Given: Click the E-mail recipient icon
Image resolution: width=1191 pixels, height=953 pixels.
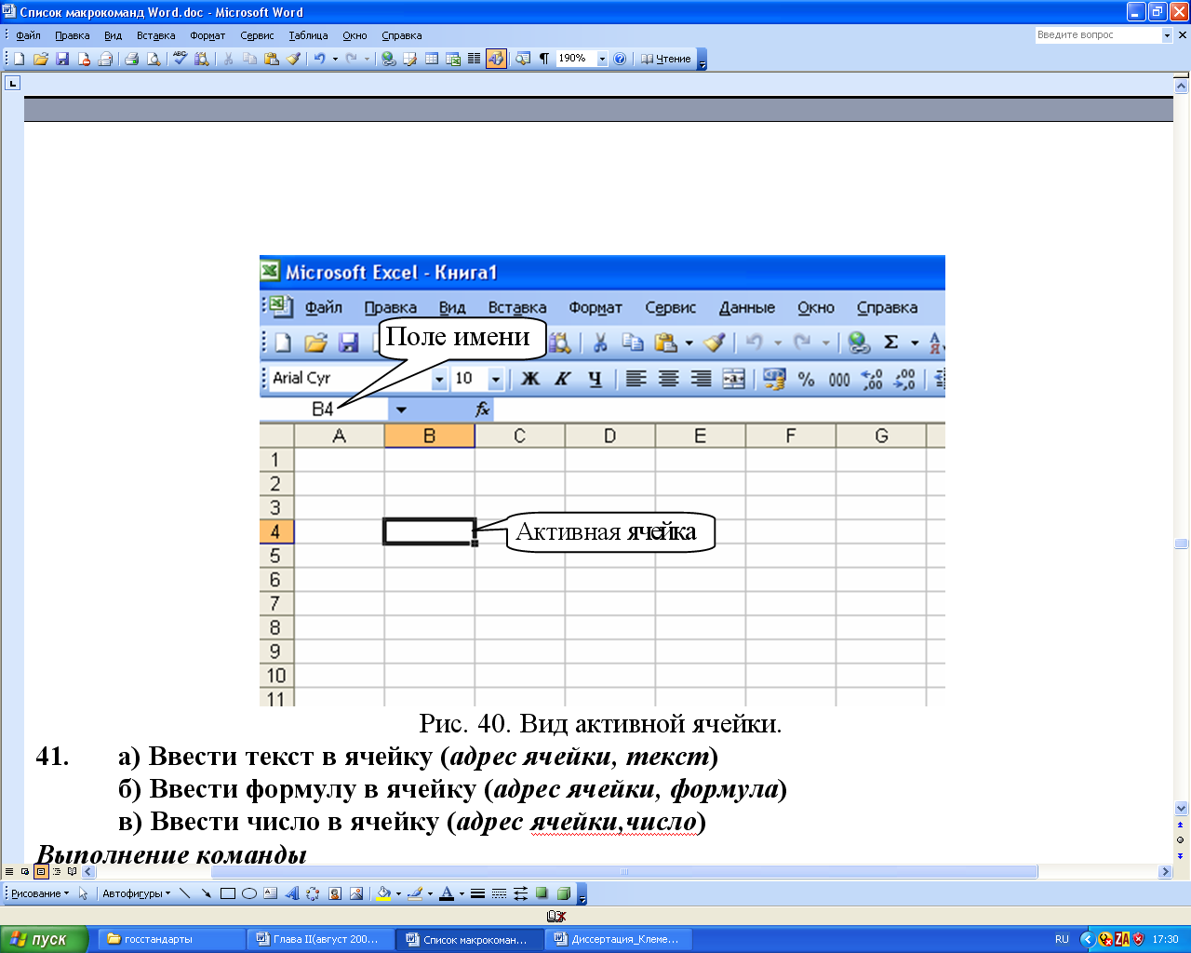Looking at the screenshot, I should (x=105, y=59).
